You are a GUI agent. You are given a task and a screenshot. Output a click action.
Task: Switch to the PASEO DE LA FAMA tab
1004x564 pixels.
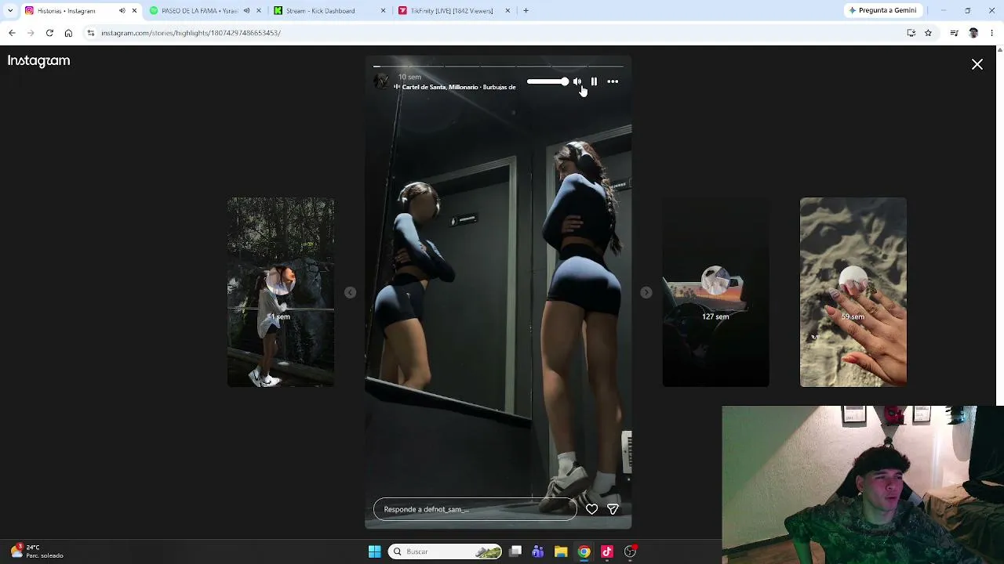click(198, 11)
